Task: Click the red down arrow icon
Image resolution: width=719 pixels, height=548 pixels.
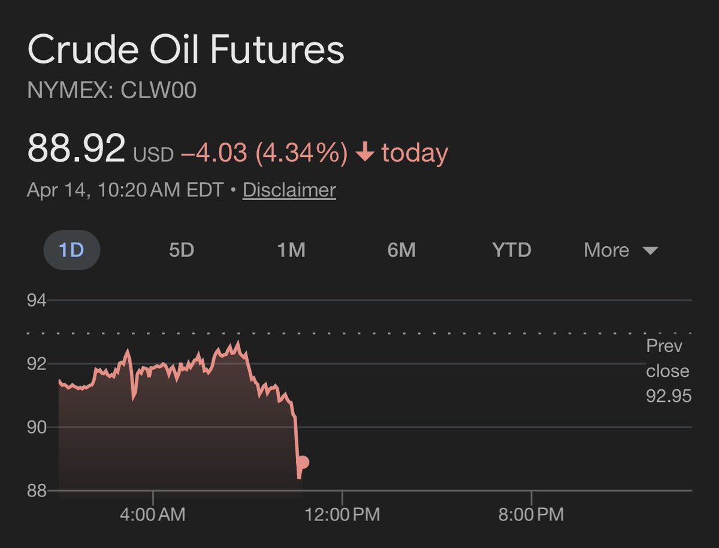Action: 364,153
